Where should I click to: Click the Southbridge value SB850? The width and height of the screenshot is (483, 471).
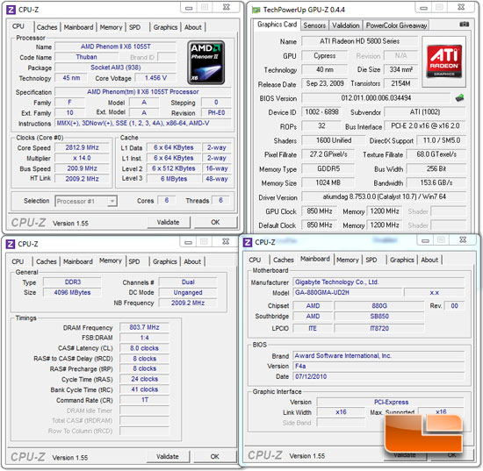coord(379,317)
